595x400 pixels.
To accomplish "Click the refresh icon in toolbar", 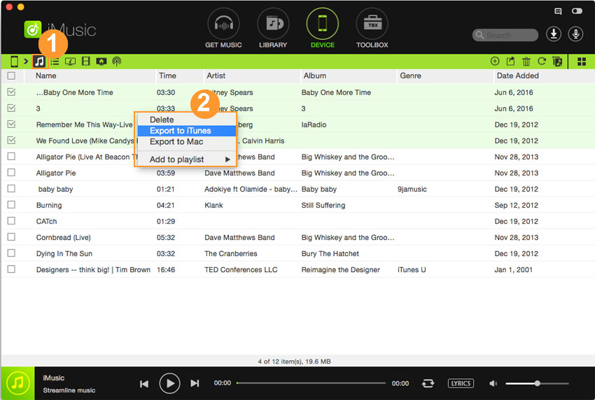I will (542, 61).
